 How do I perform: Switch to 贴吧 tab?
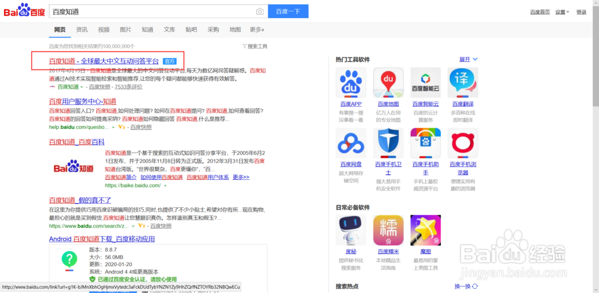click(x=192, y=29)
